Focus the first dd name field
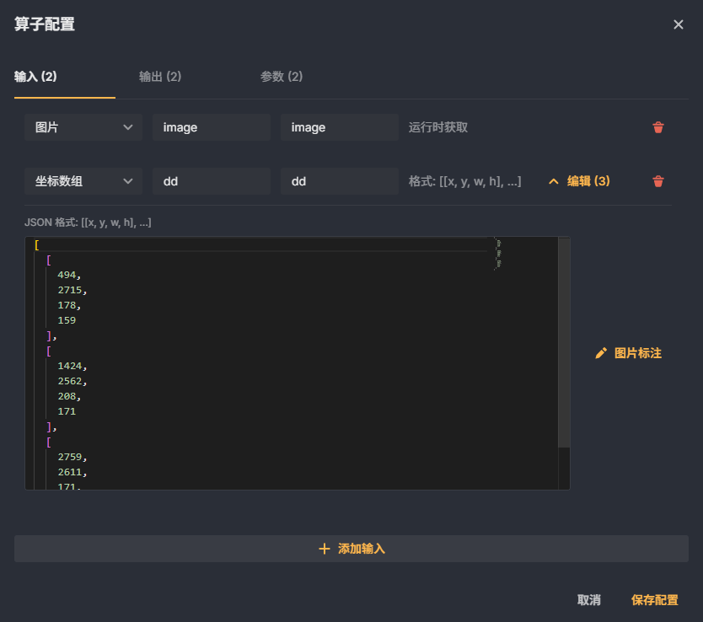Viewport: 703px width, 622px height. pos(212,181)
